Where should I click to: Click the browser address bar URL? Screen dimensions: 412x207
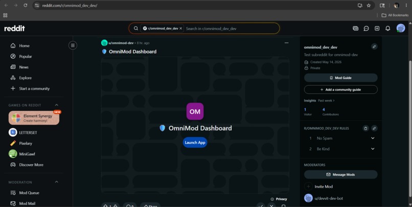tap(70, 6)
